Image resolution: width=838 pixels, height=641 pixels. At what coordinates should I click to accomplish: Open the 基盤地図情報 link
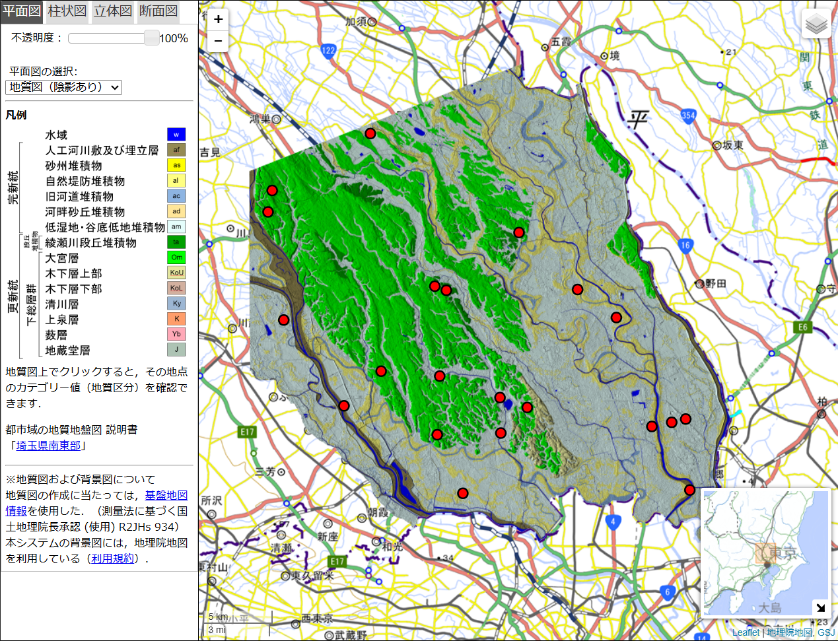pos(166,495)
